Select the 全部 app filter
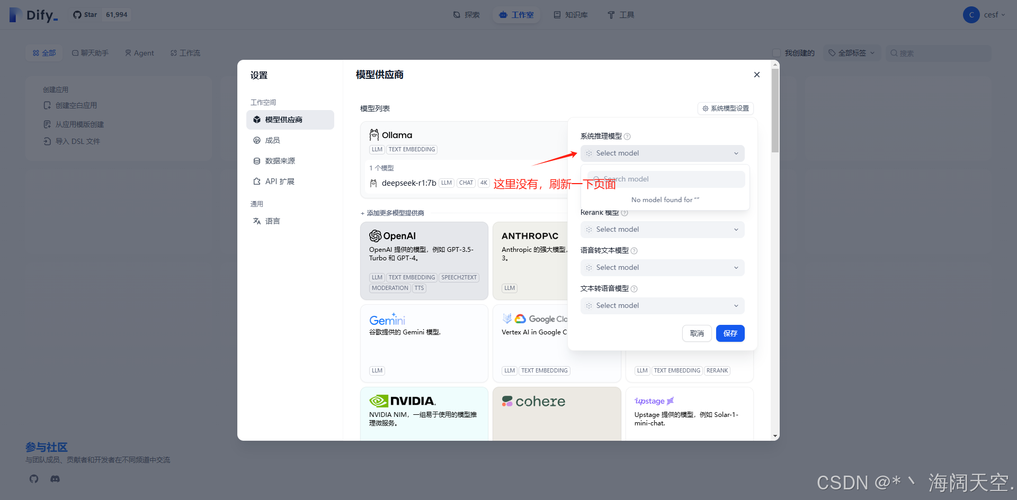 click(x=44, y=53)
